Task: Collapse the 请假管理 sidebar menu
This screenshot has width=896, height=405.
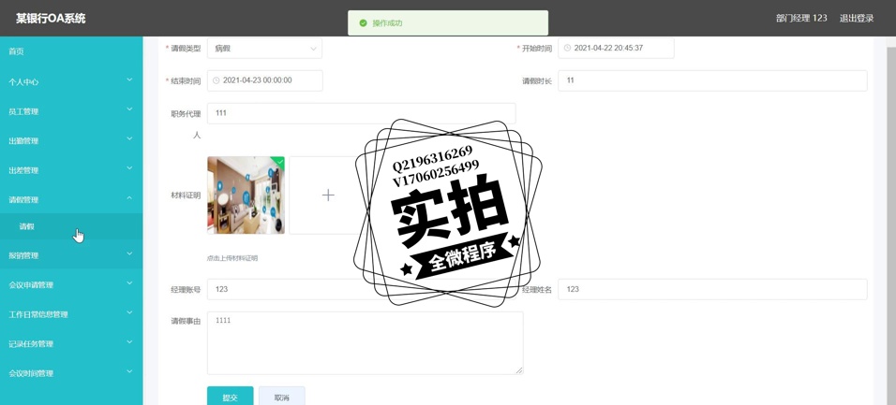Action: [71, 199]
